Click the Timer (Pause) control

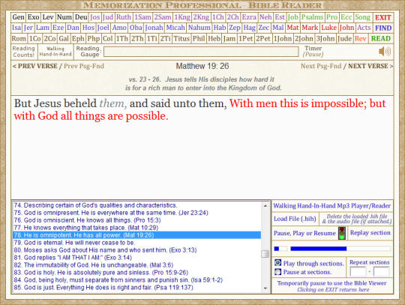click(313, 52)
